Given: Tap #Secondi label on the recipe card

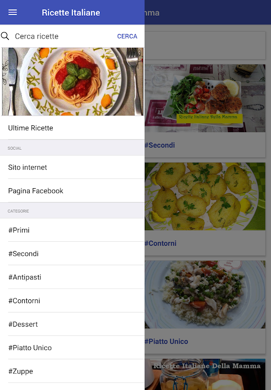Looking at the screenshot, I should click(x=160, y=145).
